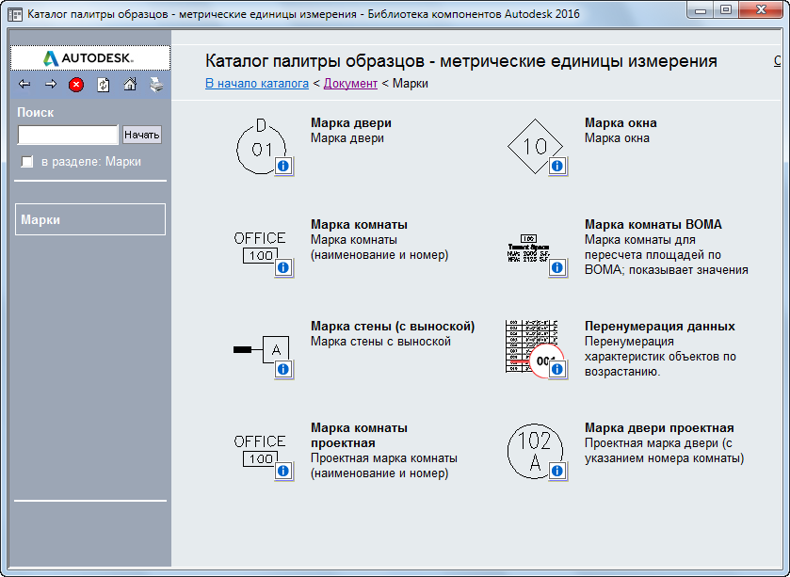Open info for Марка окна

pyautogui.click(x=557, y=166)
